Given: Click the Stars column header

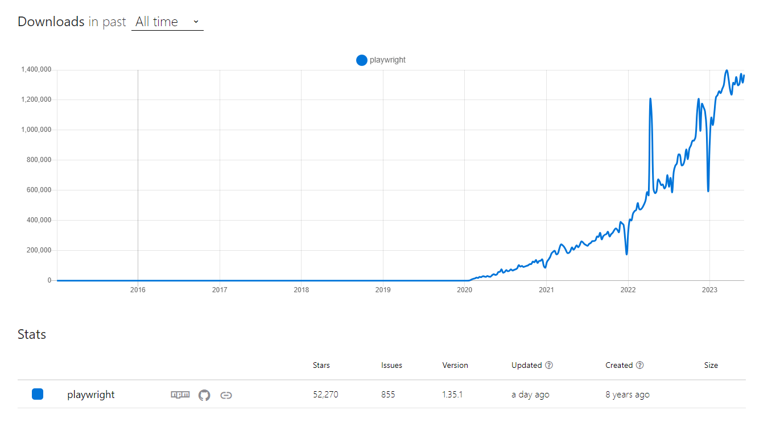Looking at the screenshot, I should 321,365.
